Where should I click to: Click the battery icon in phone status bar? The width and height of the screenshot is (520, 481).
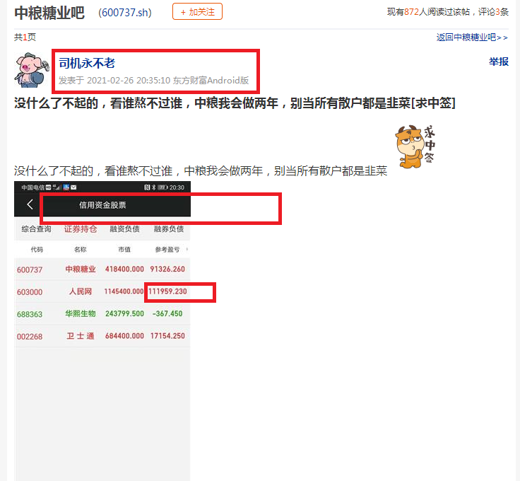coord(162,187)
